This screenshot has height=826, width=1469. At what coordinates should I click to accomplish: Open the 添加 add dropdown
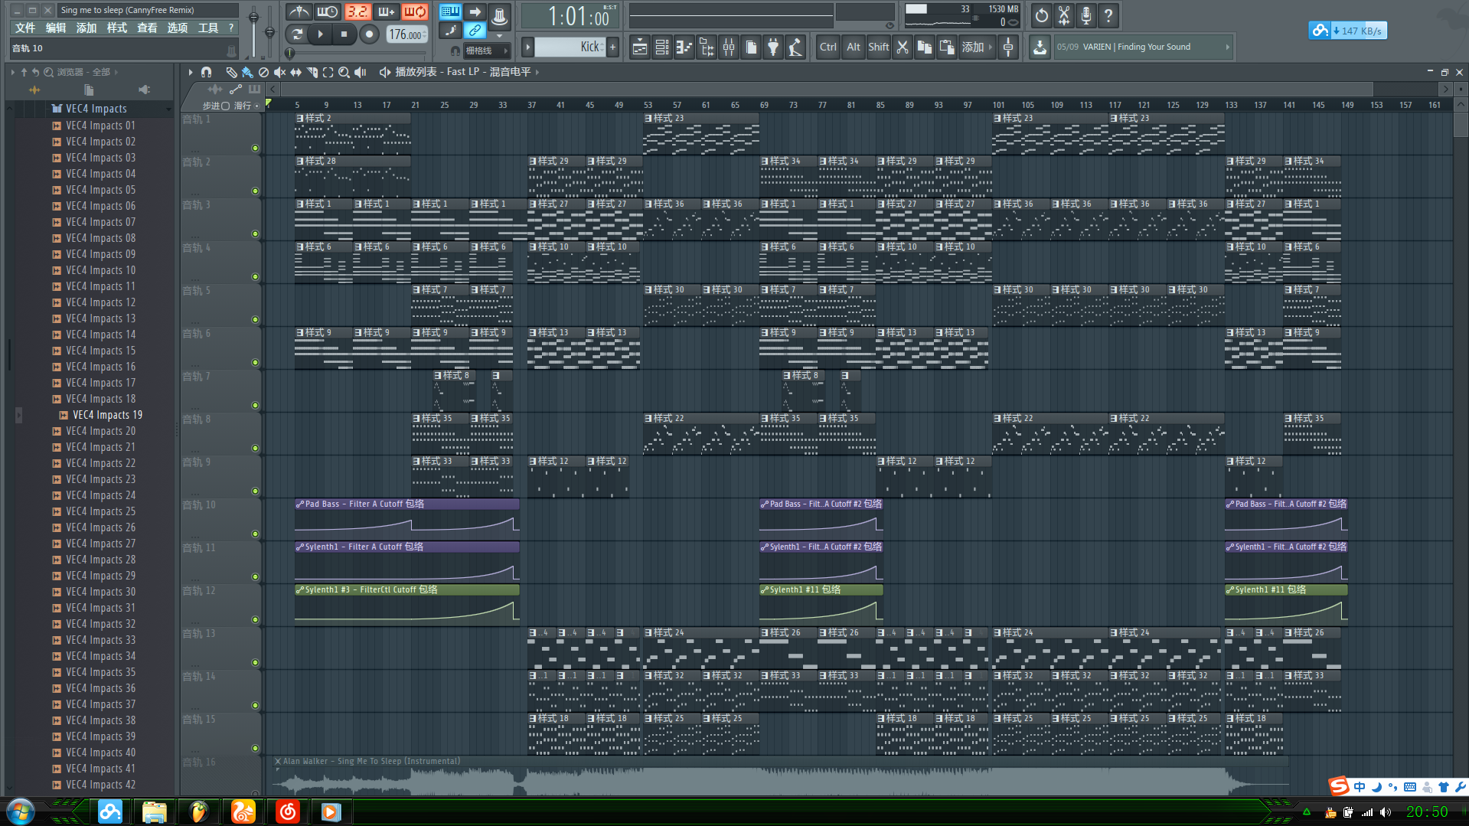tap(978, 47)
